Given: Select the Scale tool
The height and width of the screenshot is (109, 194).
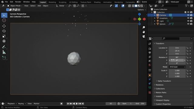Looking at the screenshot, I should 4,36.
